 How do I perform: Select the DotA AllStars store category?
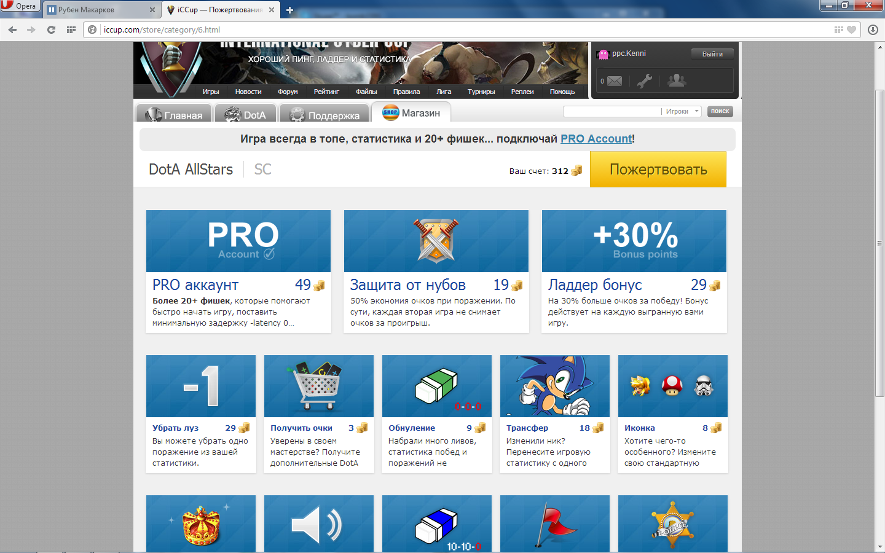191,170
